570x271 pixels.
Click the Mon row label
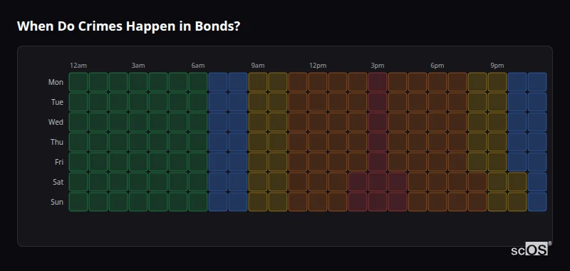[x=56, y=82]
